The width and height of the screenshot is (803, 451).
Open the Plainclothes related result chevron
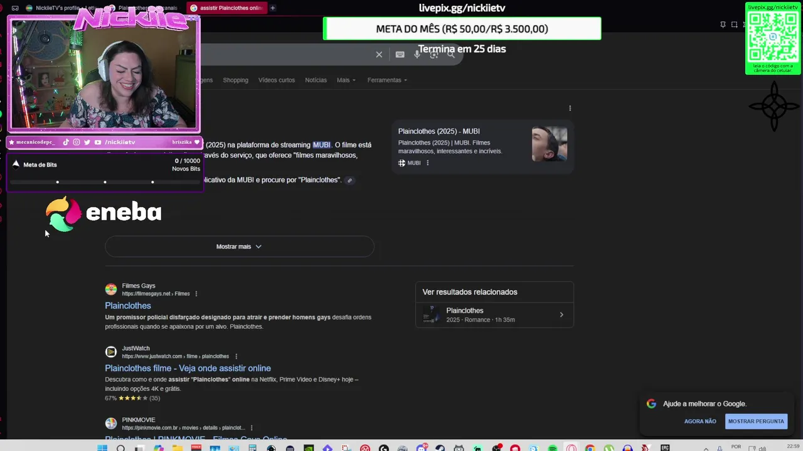point(561,315)
